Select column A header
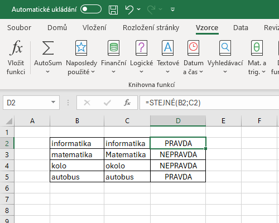 click(x=32, y=121)
